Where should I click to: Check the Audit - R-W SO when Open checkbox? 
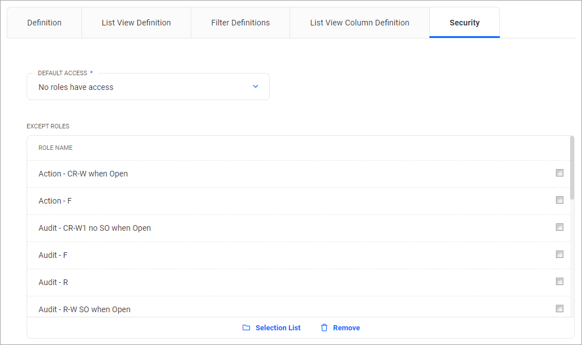click(x=559, y=308)
